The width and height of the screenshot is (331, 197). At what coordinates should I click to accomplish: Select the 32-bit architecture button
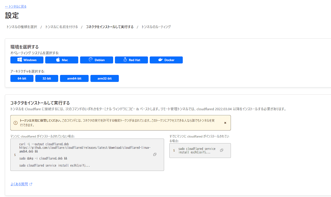47,78
